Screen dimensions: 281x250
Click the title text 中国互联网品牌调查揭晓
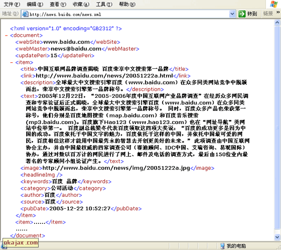point(68,69)
